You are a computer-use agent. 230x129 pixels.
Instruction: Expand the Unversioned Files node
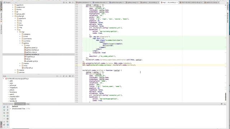coord(10,109)
